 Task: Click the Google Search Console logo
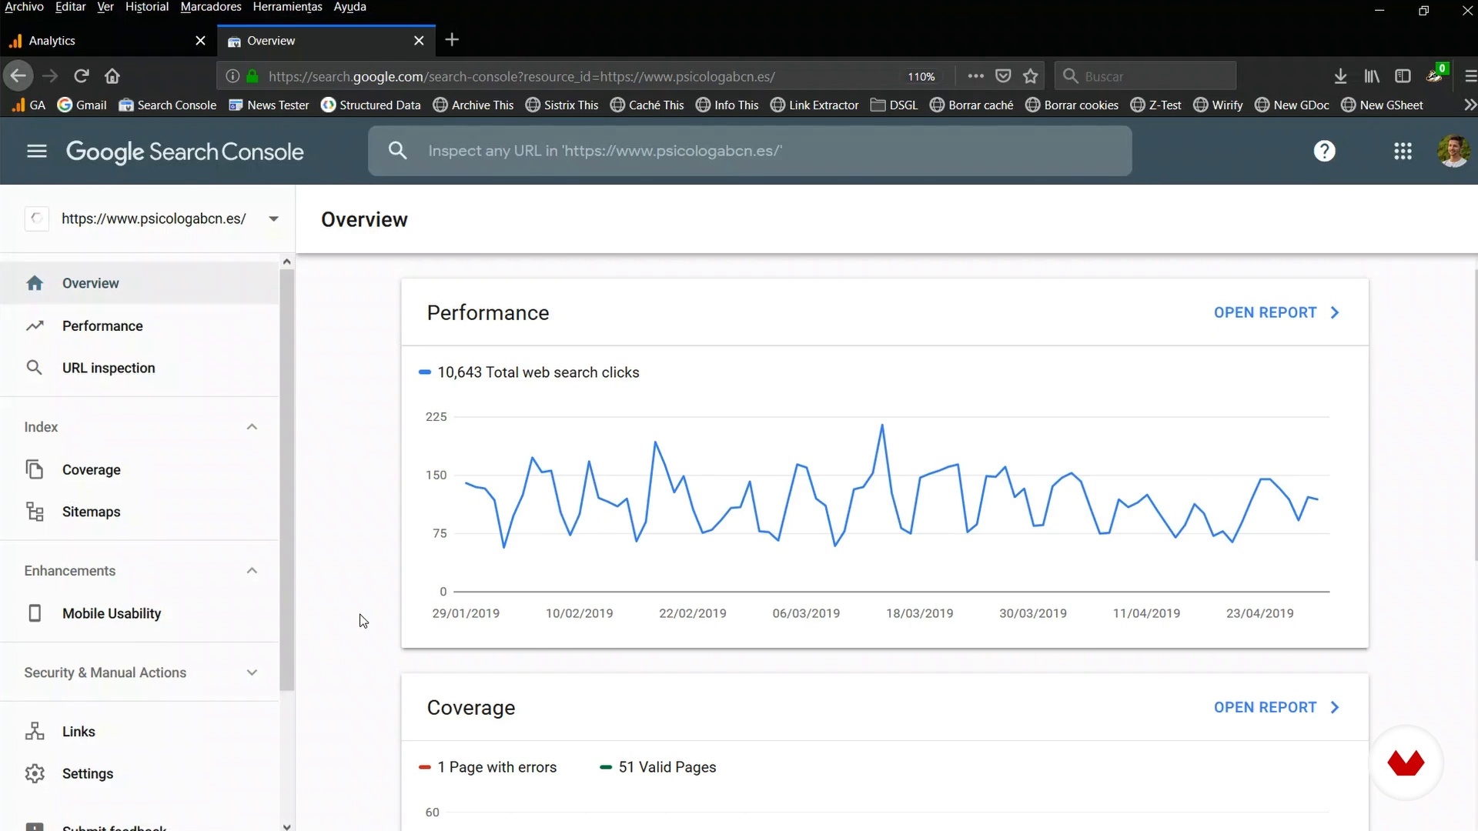coord(185,152)
